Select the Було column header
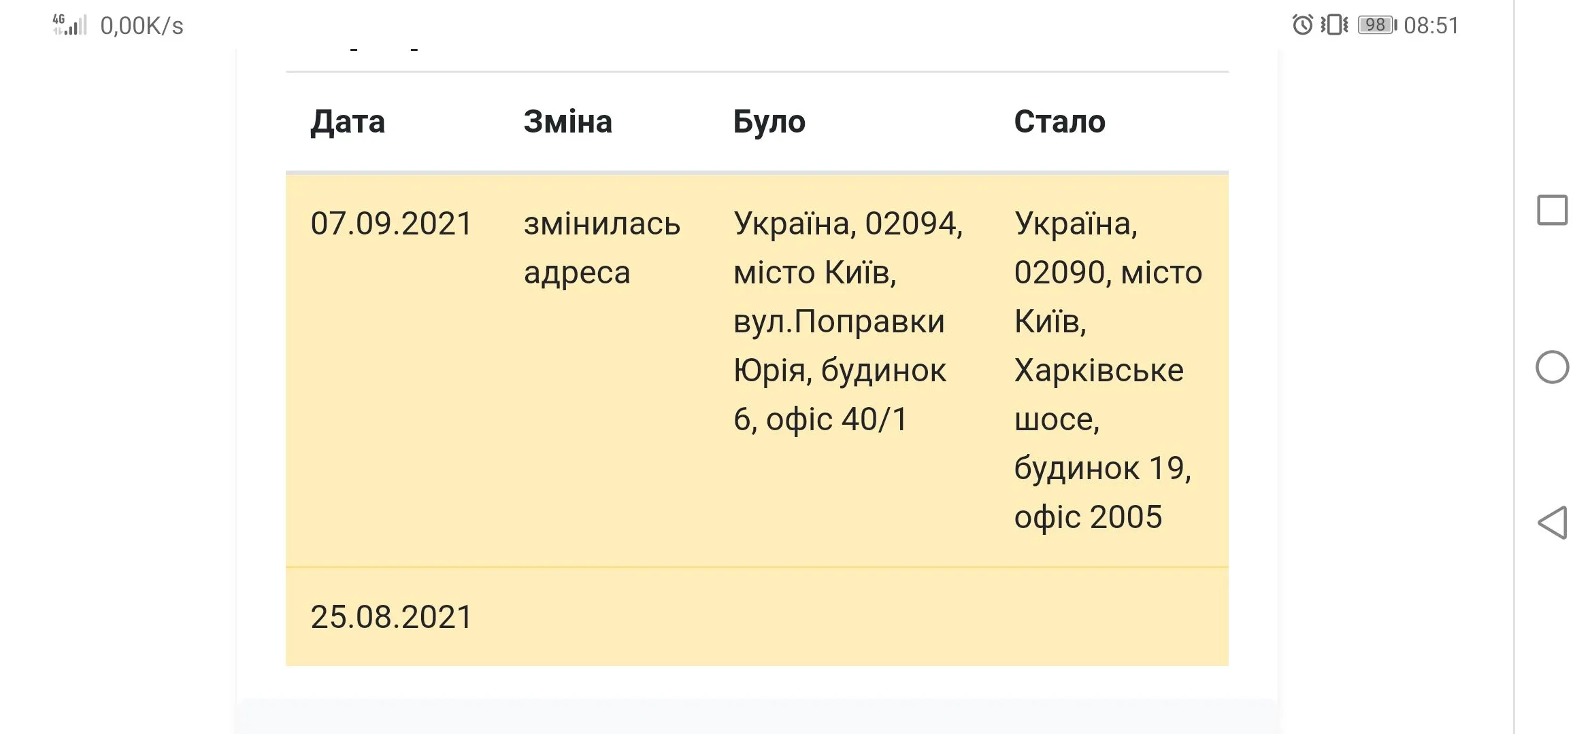1592x734 pixels. [x=769, y=122]
